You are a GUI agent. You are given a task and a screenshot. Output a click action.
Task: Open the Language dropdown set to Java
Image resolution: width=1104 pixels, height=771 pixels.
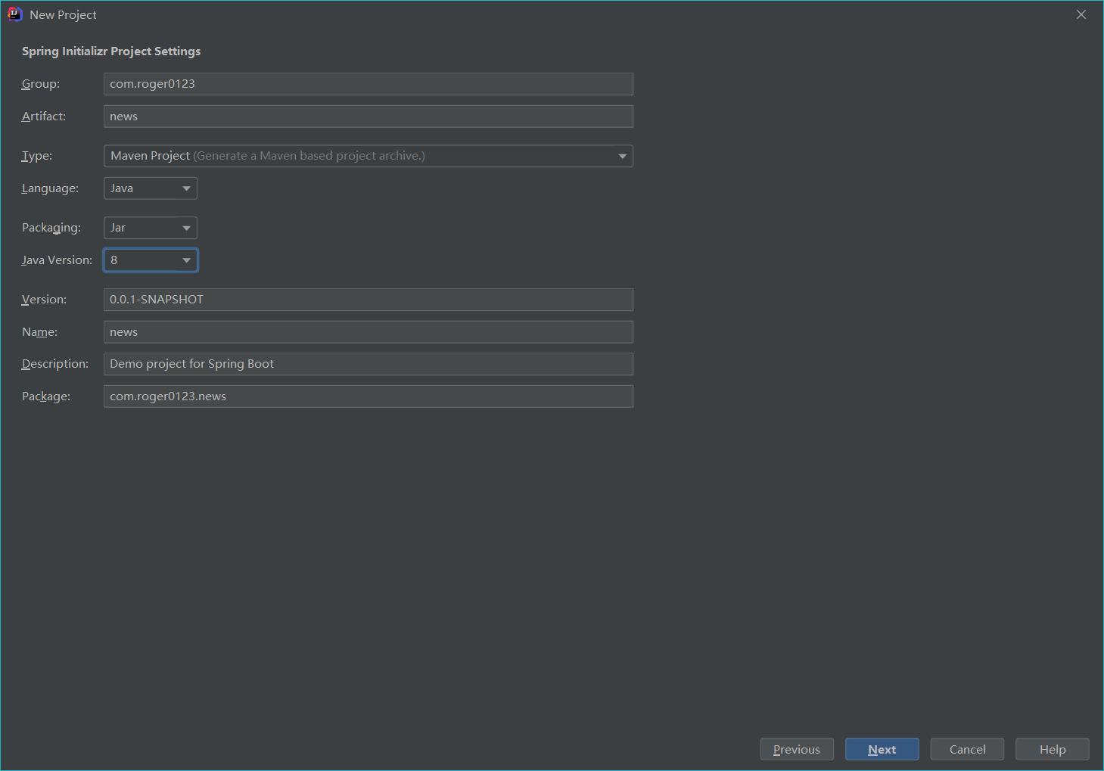pyautogui.click(x=151, y=188)
